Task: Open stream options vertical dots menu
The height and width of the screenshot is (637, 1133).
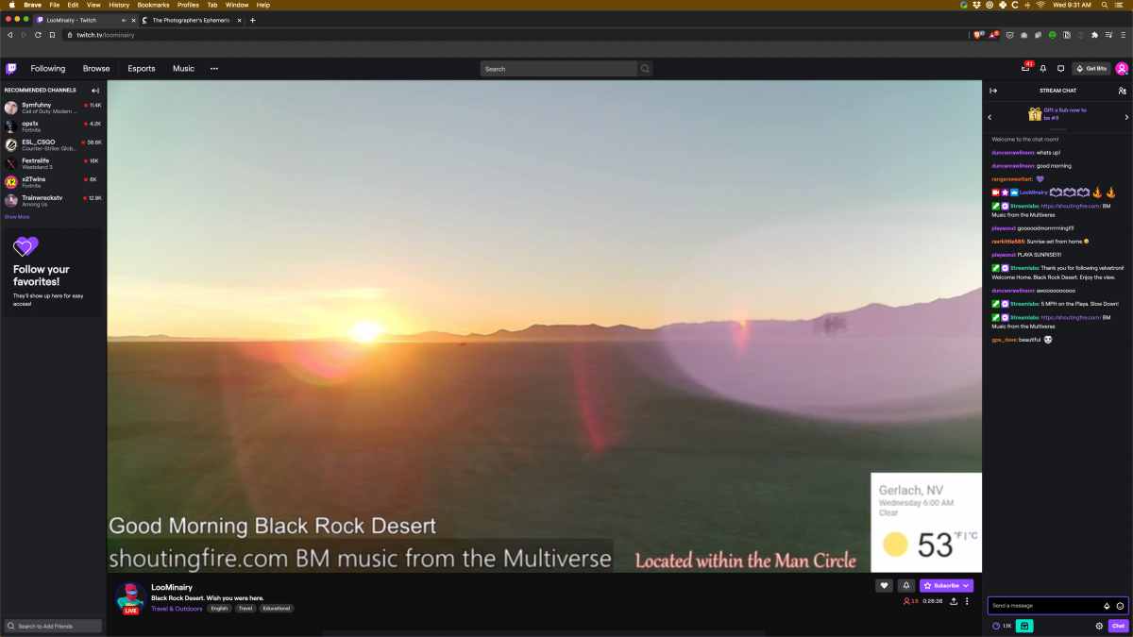Action: pos(967,601)
